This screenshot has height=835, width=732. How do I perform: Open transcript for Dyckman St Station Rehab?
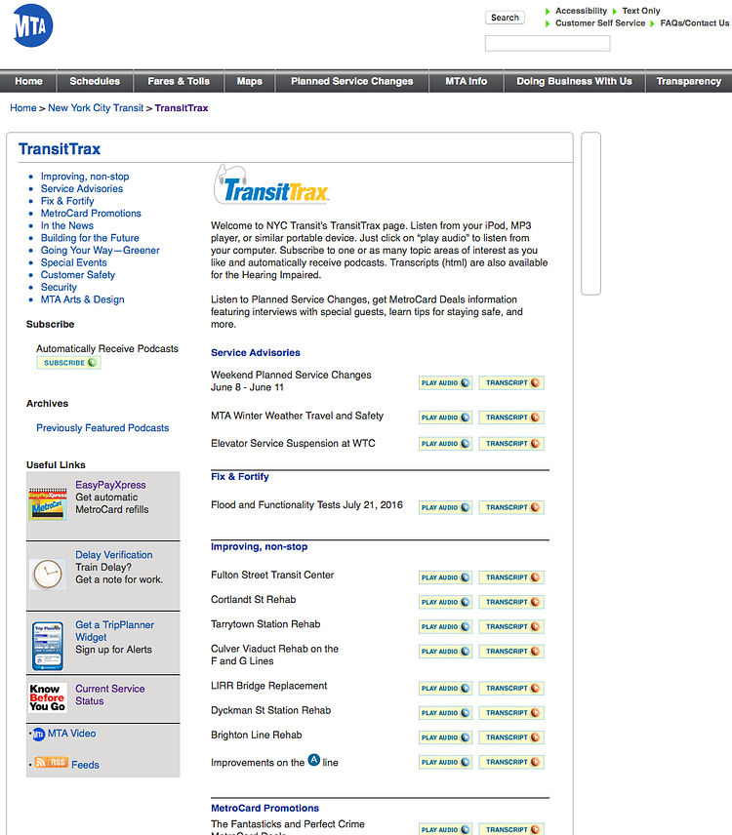point(511,712)
